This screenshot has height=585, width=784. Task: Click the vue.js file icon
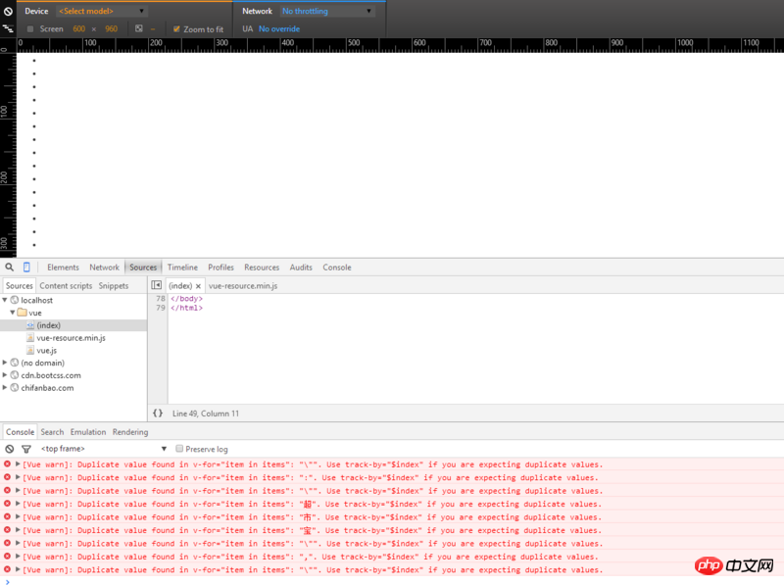30,350
